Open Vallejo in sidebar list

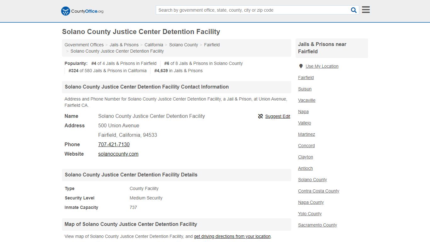click(x=304, y=123)
